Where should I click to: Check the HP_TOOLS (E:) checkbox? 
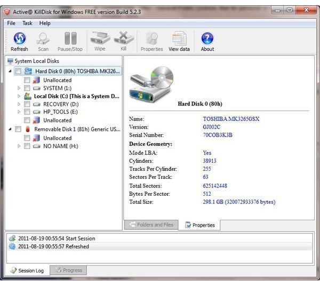[27, 112]
